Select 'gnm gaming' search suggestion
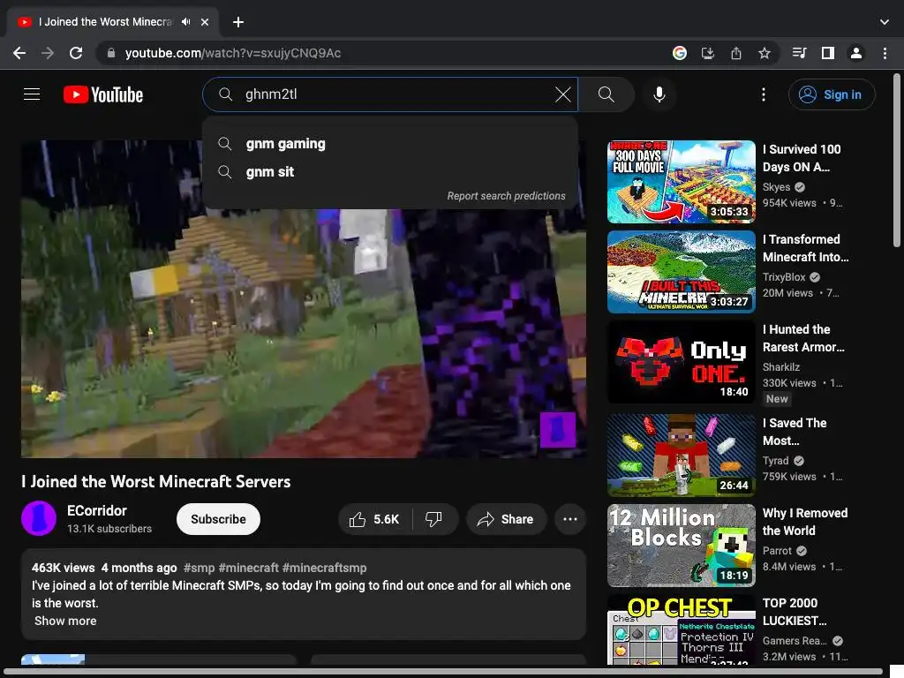 [389, 144]
